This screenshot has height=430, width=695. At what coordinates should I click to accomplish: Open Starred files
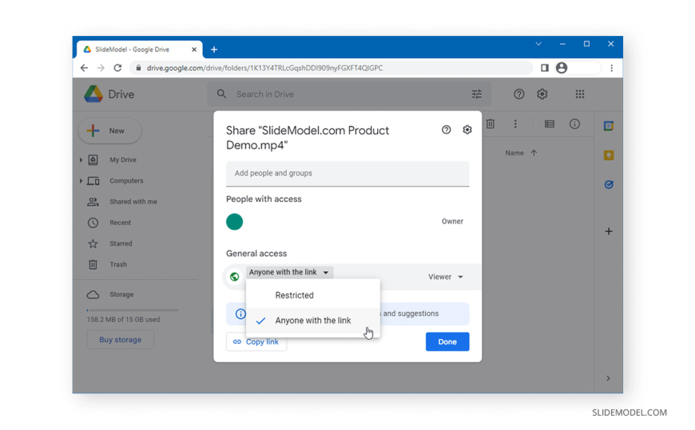click(x=121, y=243)
